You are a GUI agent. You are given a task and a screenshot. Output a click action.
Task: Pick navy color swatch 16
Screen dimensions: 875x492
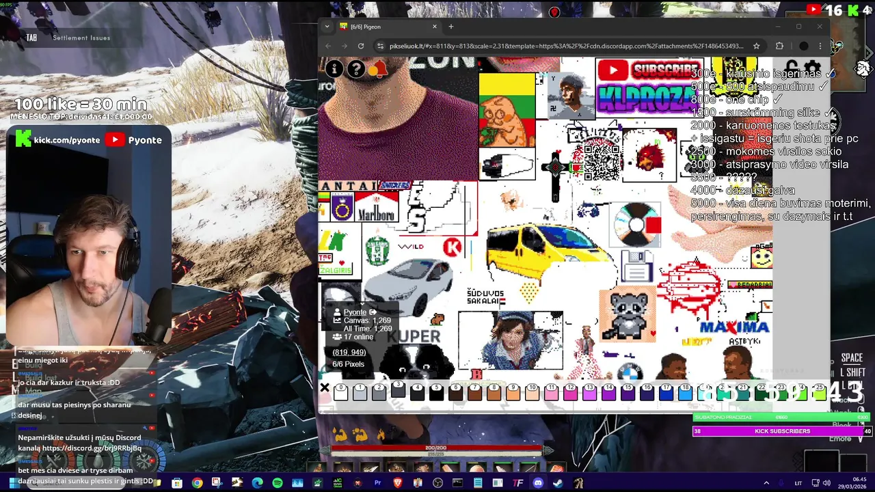click(647, 392)
